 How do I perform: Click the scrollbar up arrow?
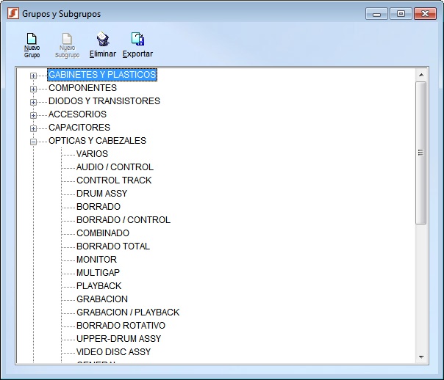tap(421, 75)
